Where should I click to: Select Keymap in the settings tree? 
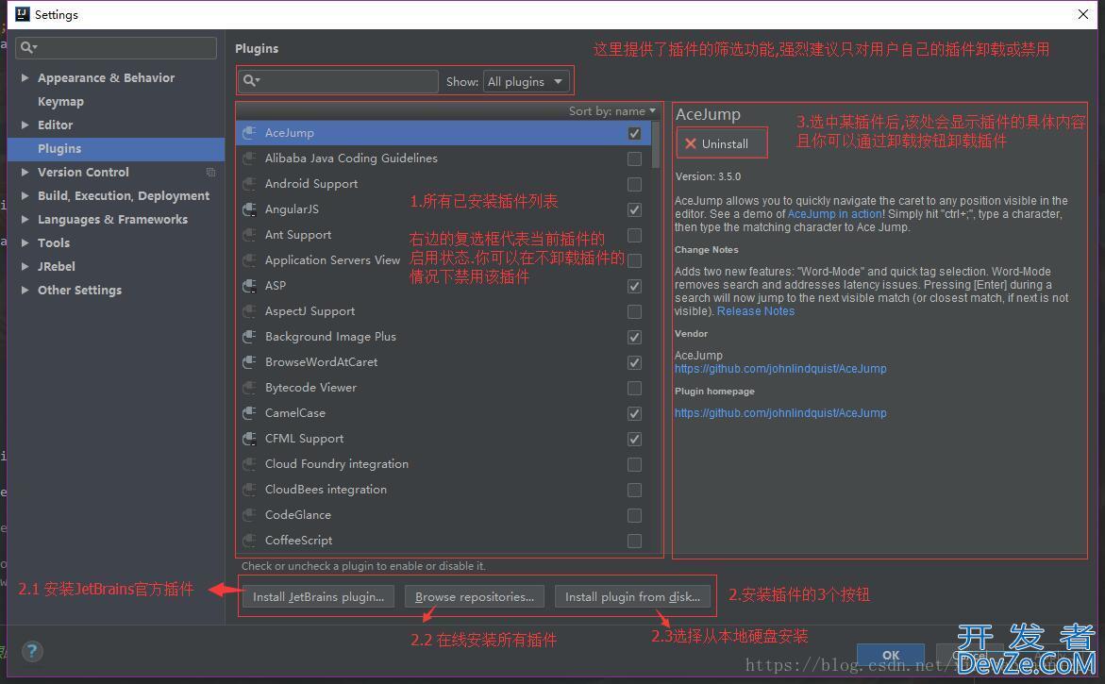click(60, 102)
